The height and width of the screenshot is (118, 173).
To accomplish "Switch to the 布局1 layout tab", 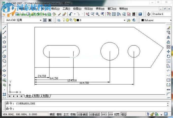I will tap(36, 96).
